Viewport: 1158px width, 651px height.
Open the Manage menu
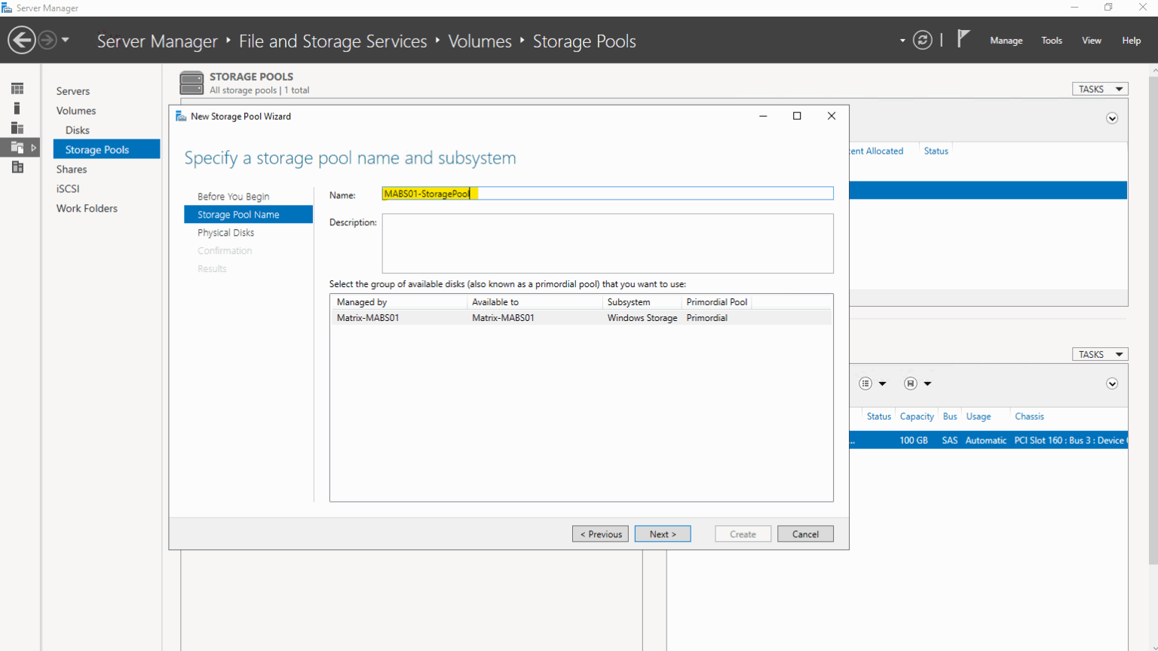tap(1006, 41)
